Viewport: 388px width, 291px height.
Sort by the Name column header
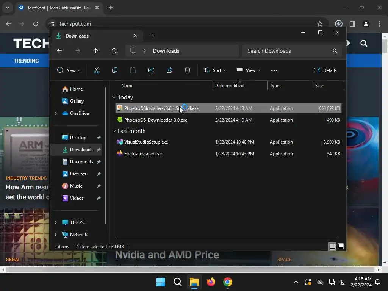pyautogui.click(x=127, y=86)
